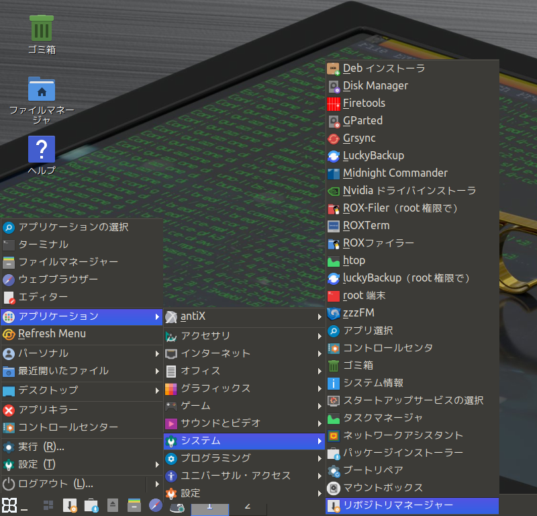Expand the オフィス submenu arrow

[x=320, y=371]
